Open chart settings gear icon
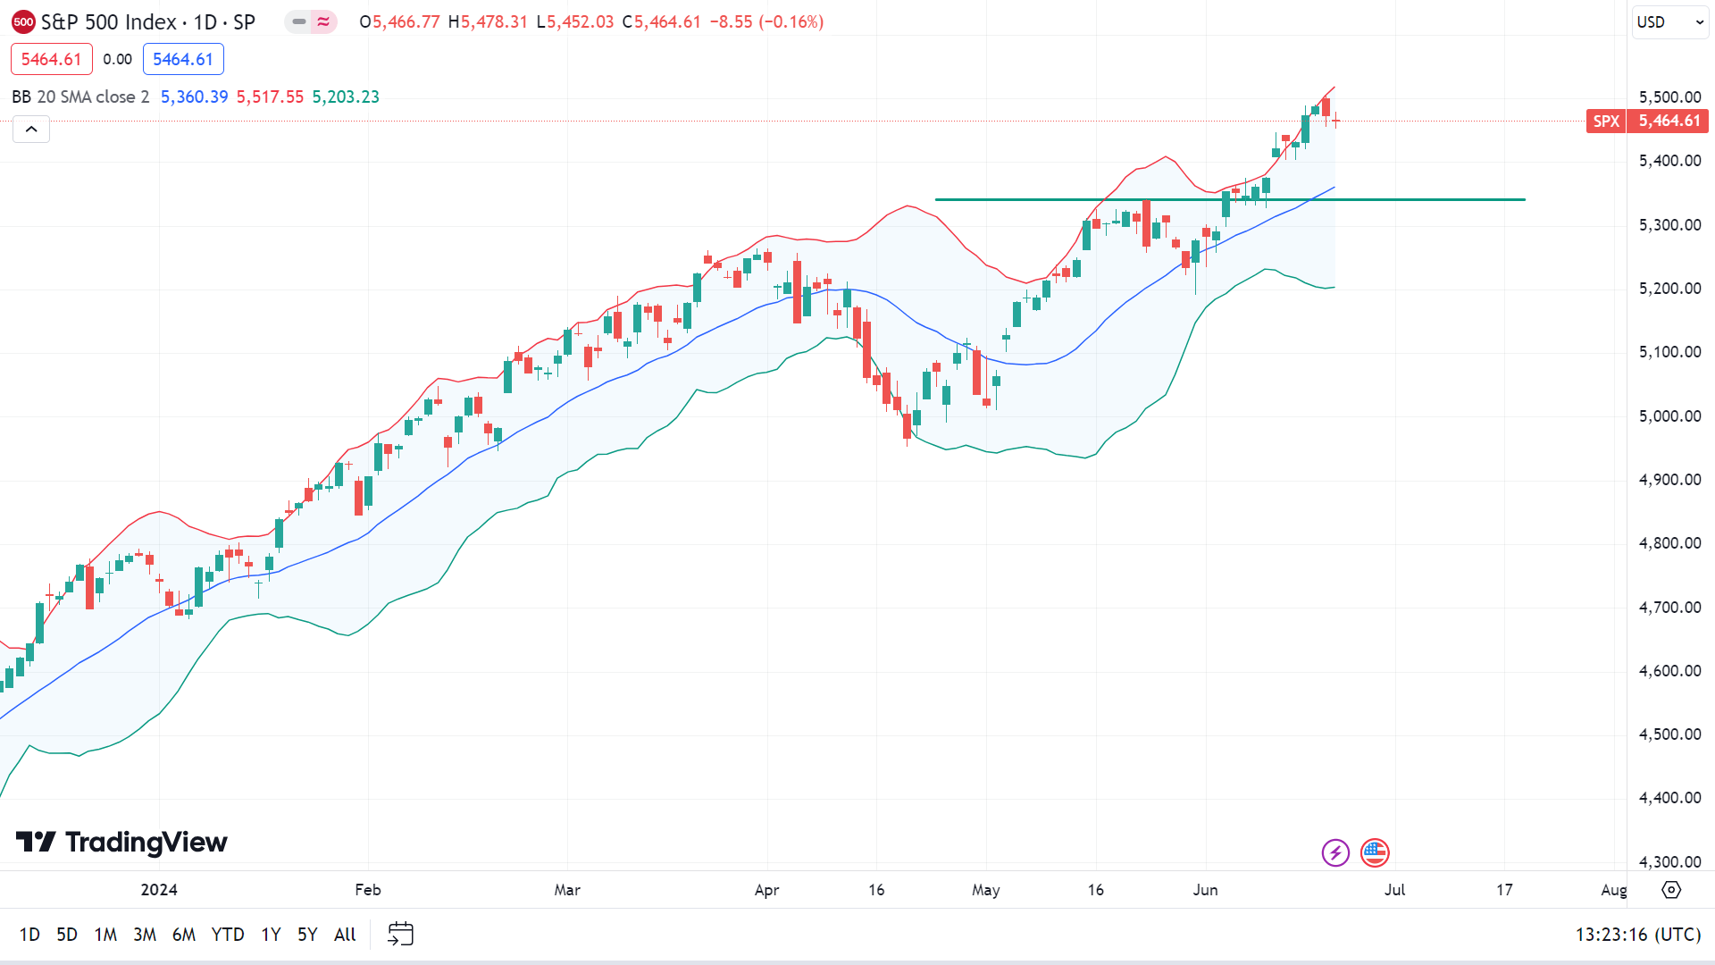Viewport: 1715px width, 965px height. (x=1671, y=890)
